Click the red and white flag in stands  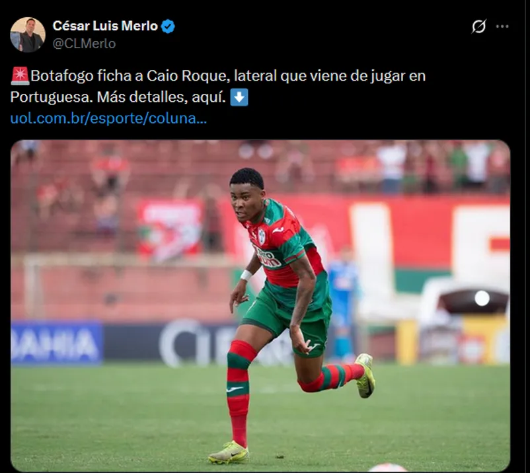[x=170, y=230]
